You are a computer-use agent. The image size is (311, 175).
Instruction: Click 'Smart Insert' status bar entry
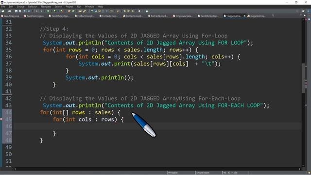pyautogui.click(x=203, y=173)
